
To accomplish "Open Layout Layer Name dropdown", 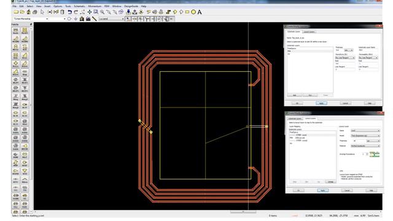I will pyautogui.click(x=365, y=131).
